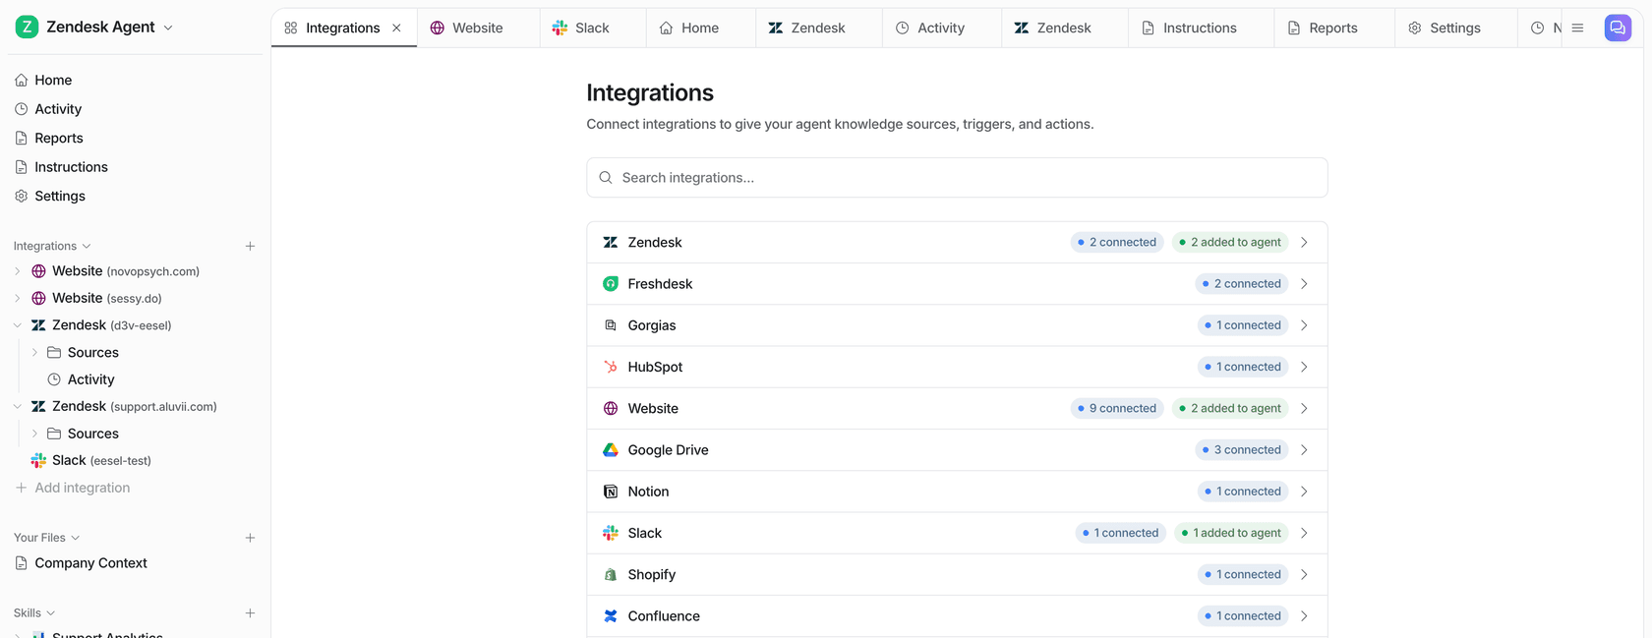Open Company Context file
The width and height of the screenshot is (1652, 638).
81,563
